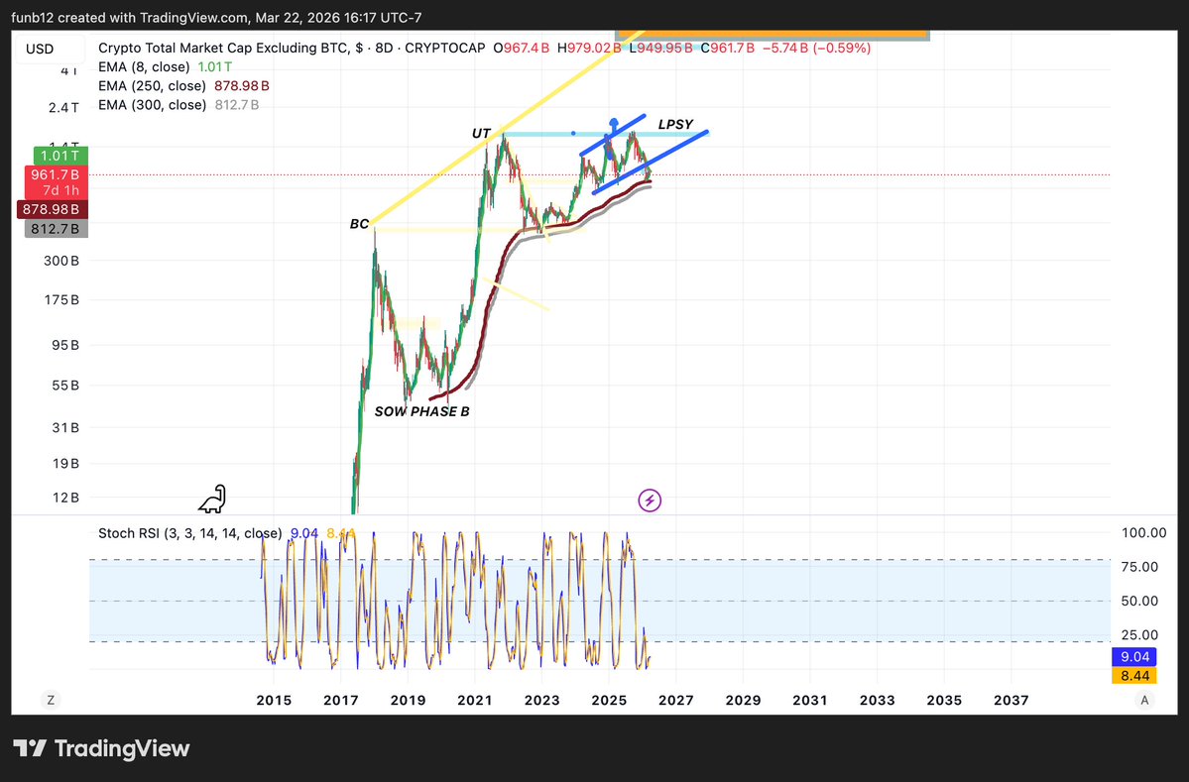Click the 2.4 T price axis label

(63, 108)
